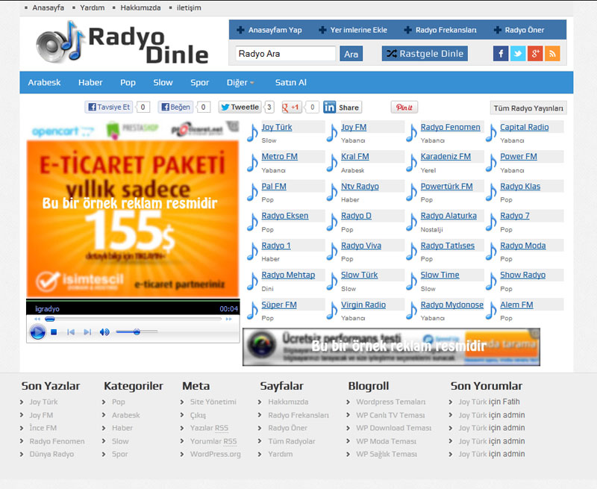Click the Tweetle Twitter button

coord(240,108)
